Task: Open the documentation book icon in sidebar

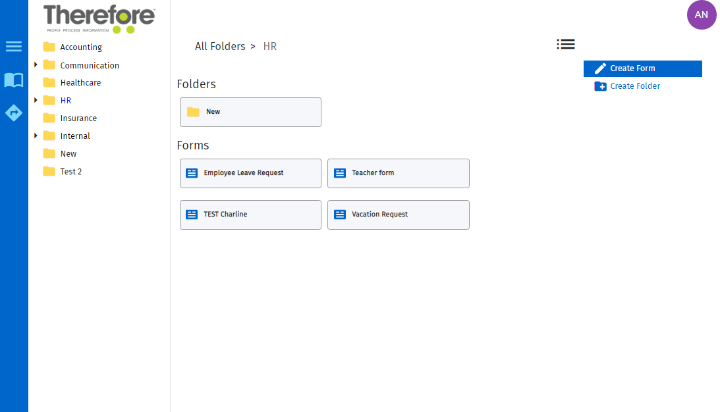Action: (x=14, y=80)
